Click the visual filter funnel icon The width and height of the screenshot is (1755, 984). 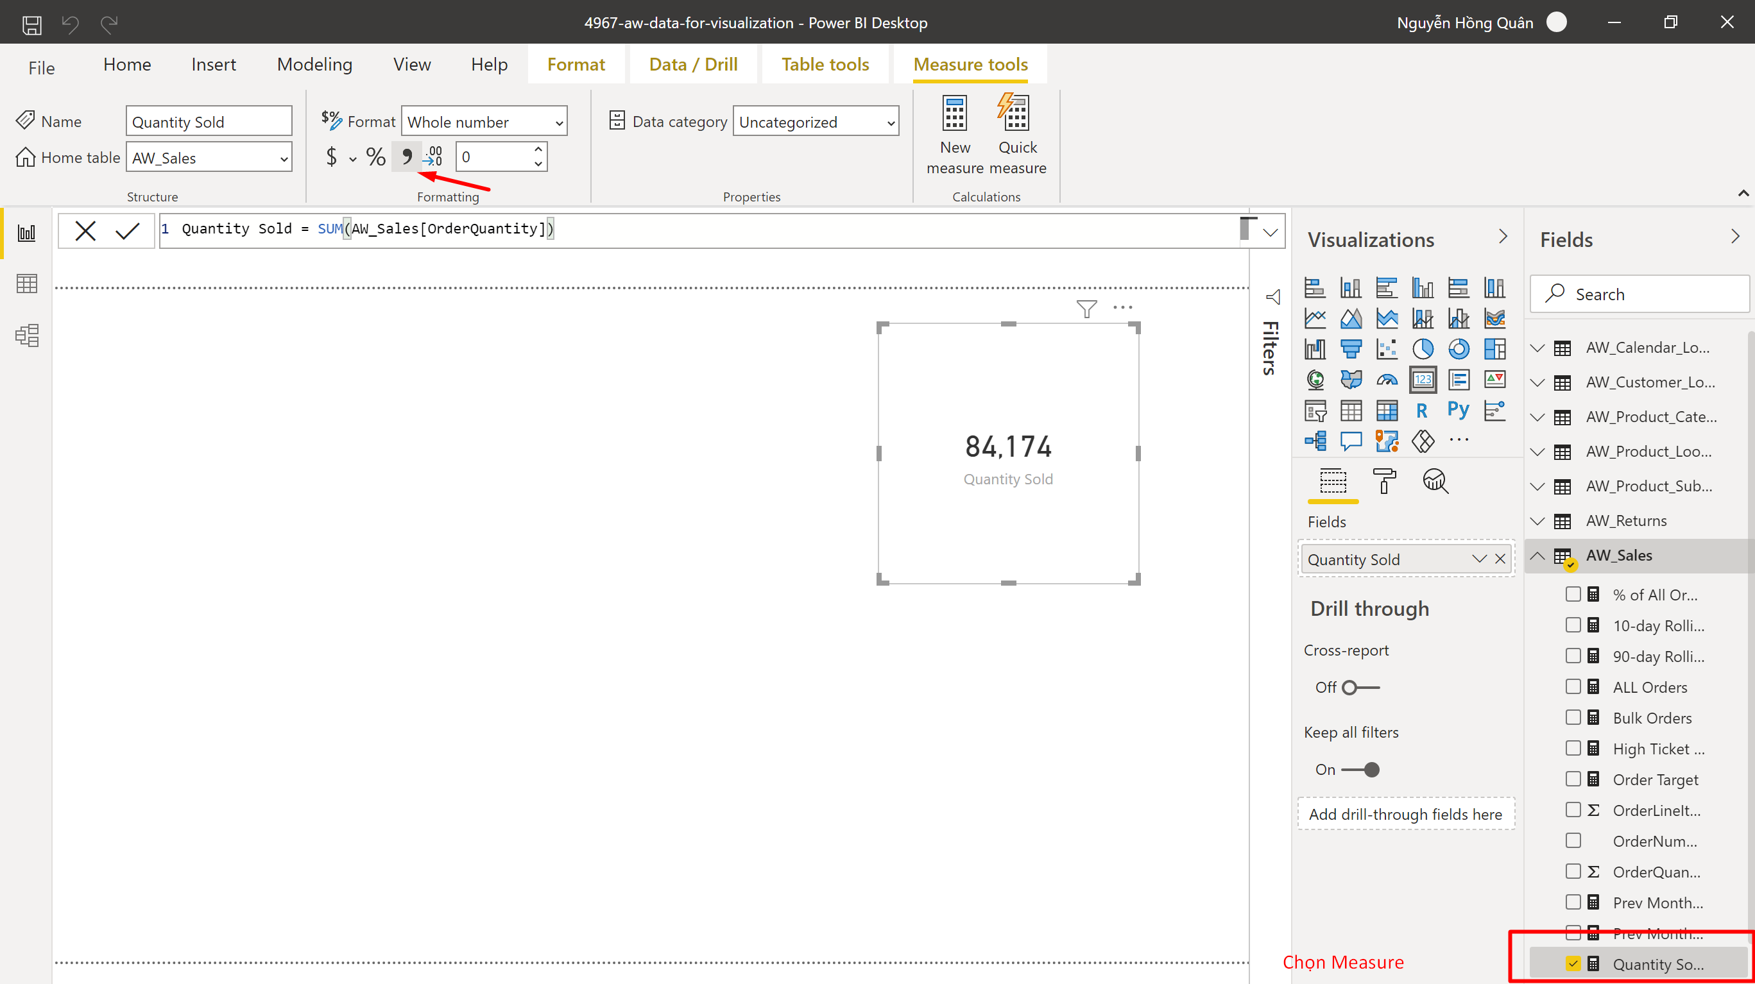click(x=1086, y=309)
